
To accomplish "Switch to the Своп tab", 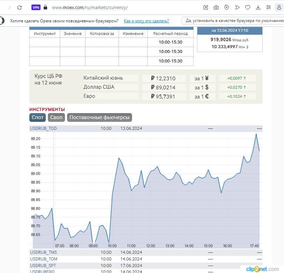I will [x=56, y=118].
